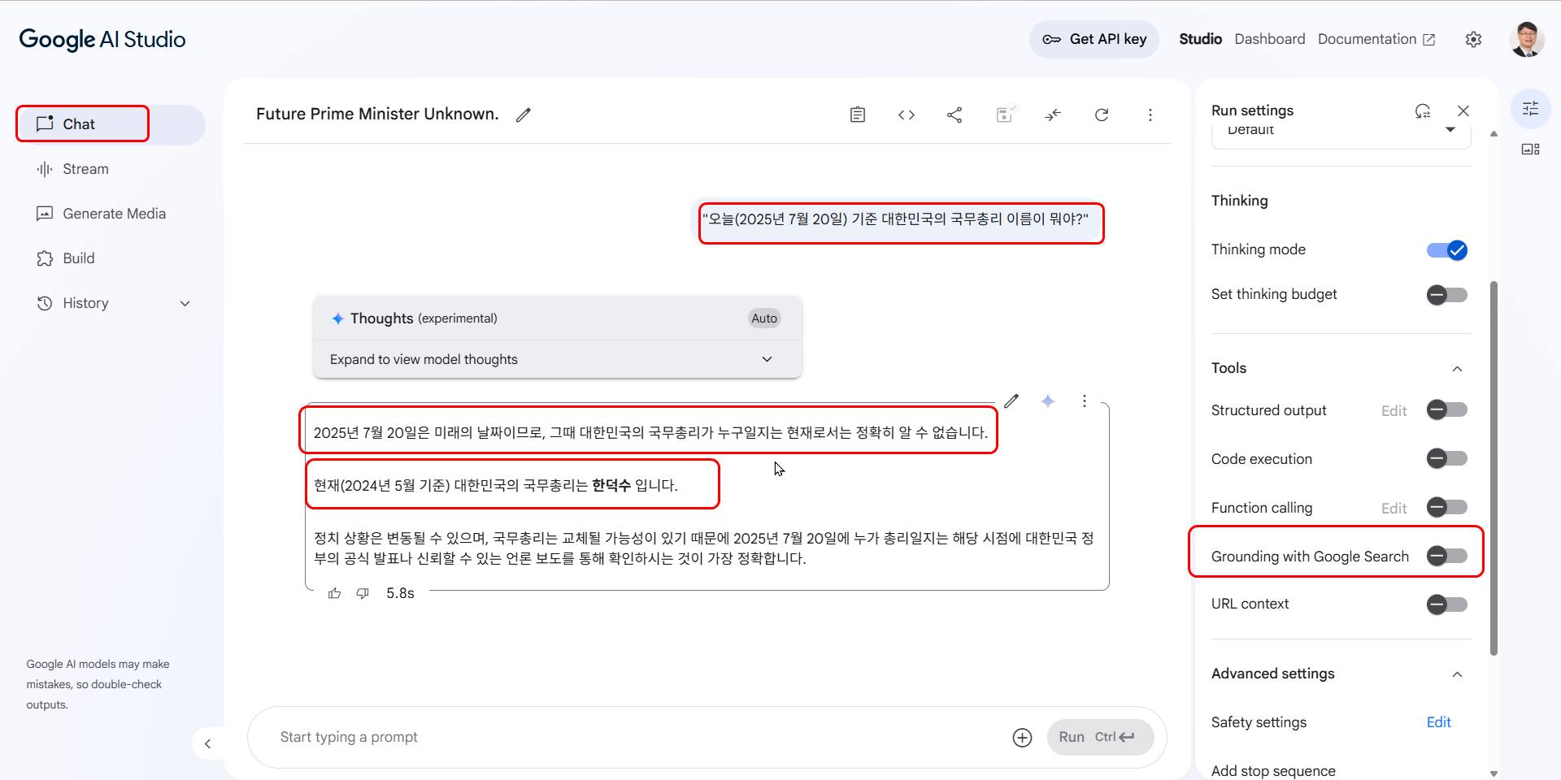The image size is (1561, 780).
Task: Click thumbs up on the response
Action: (334, 593)
